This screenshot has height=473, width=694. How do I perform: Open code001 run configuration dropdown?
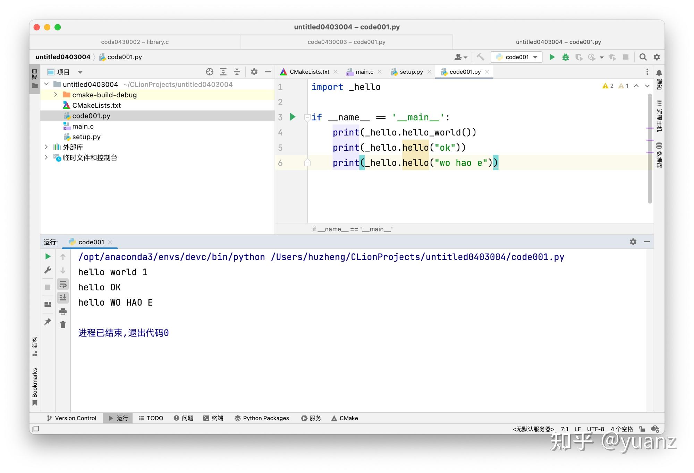tap(516, 57)
